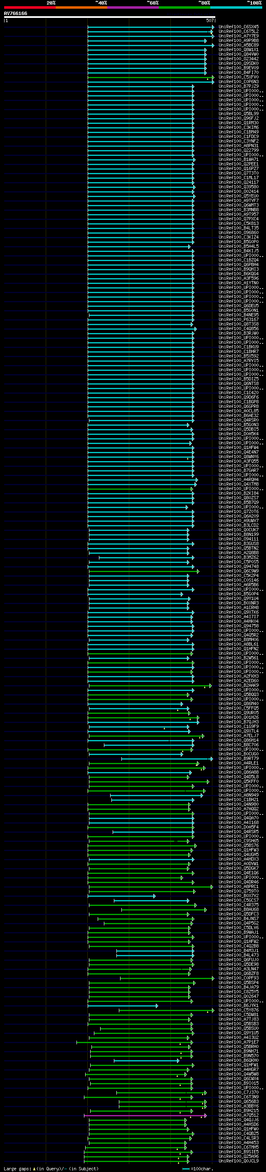
Task: Open UniRef100_A8PN31 hit details
Action: [239, 146]
